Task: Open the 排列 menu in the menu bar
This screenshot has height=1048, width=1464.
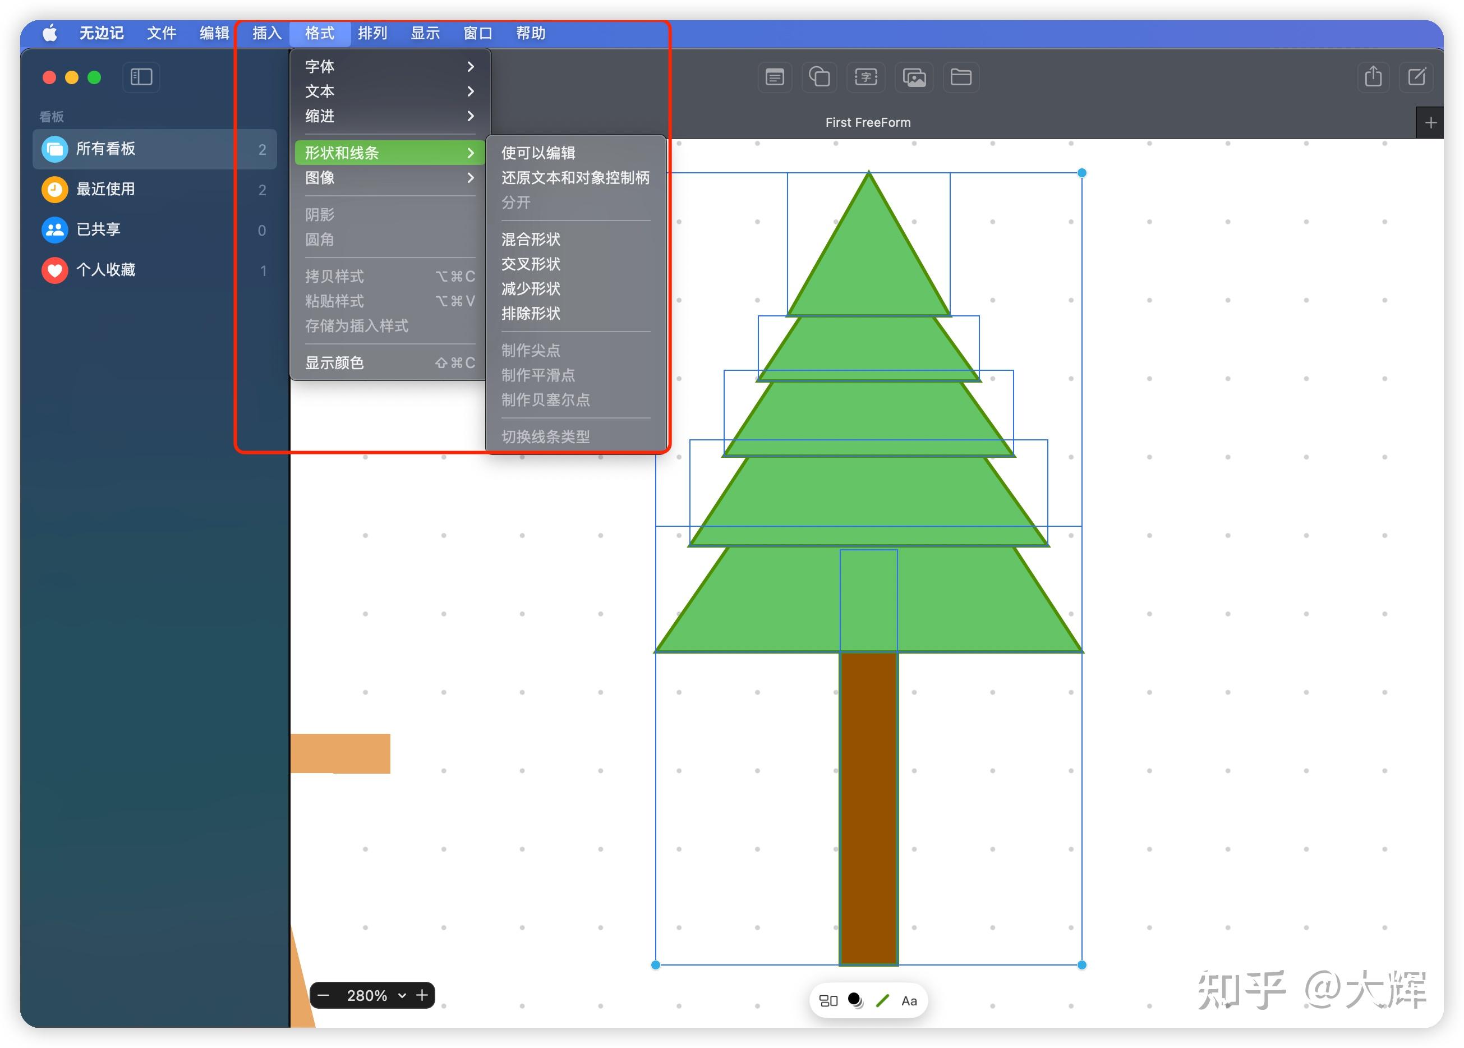Action: coord(372,33)
